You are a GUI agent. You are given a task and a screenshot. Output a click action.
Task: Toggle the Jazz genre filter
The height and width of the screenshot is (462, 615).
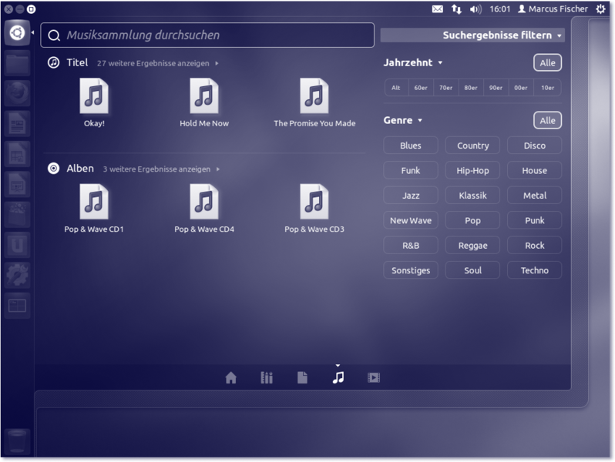click(411, 196)
